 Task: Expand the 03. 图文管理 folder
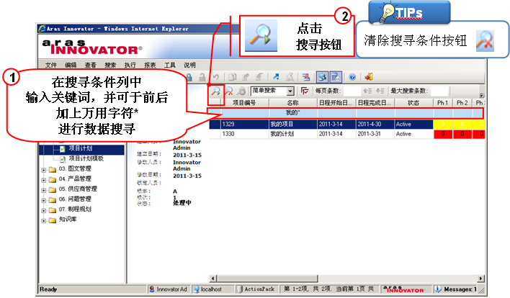(x=45, y=168)
